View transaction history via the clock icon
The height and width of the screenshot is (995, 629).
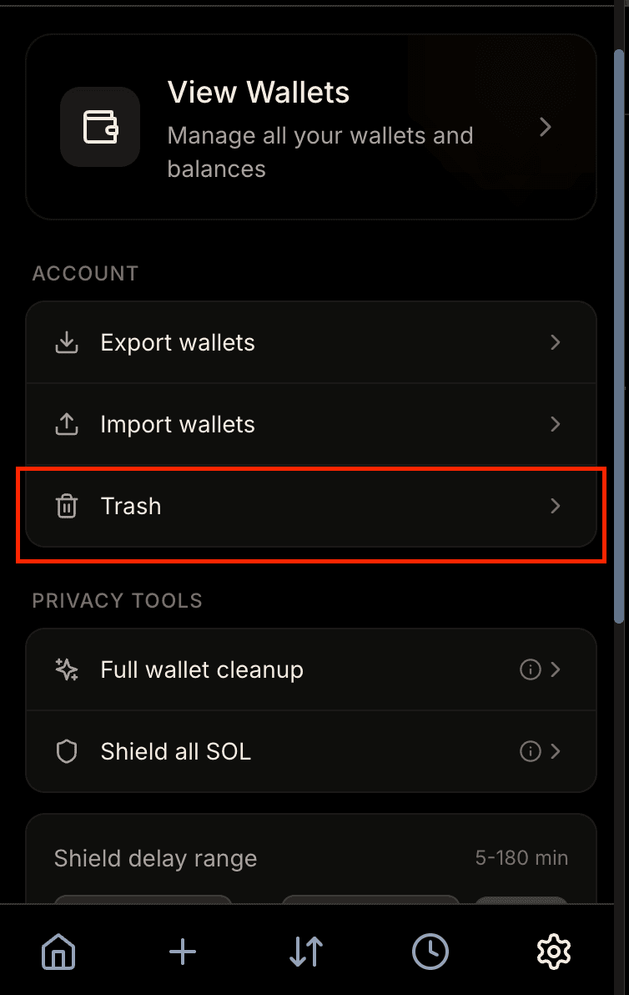point(430,951)
